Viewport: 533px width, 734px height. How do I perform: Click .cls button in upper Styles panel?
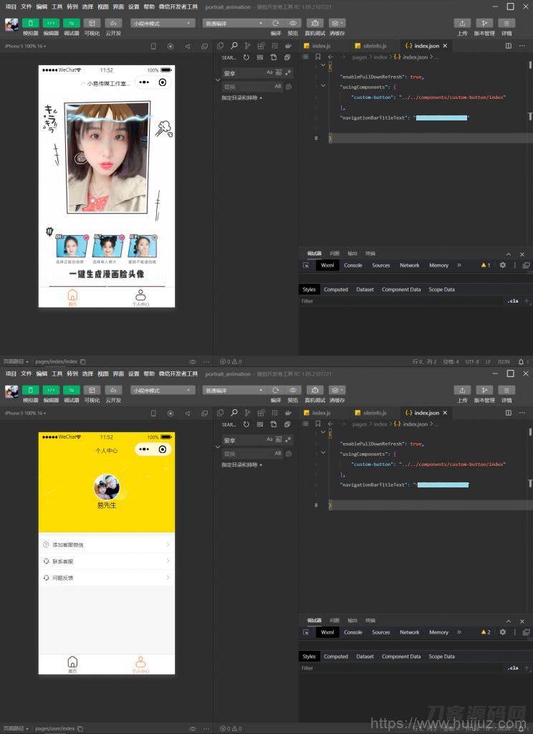tap(514, 301)
